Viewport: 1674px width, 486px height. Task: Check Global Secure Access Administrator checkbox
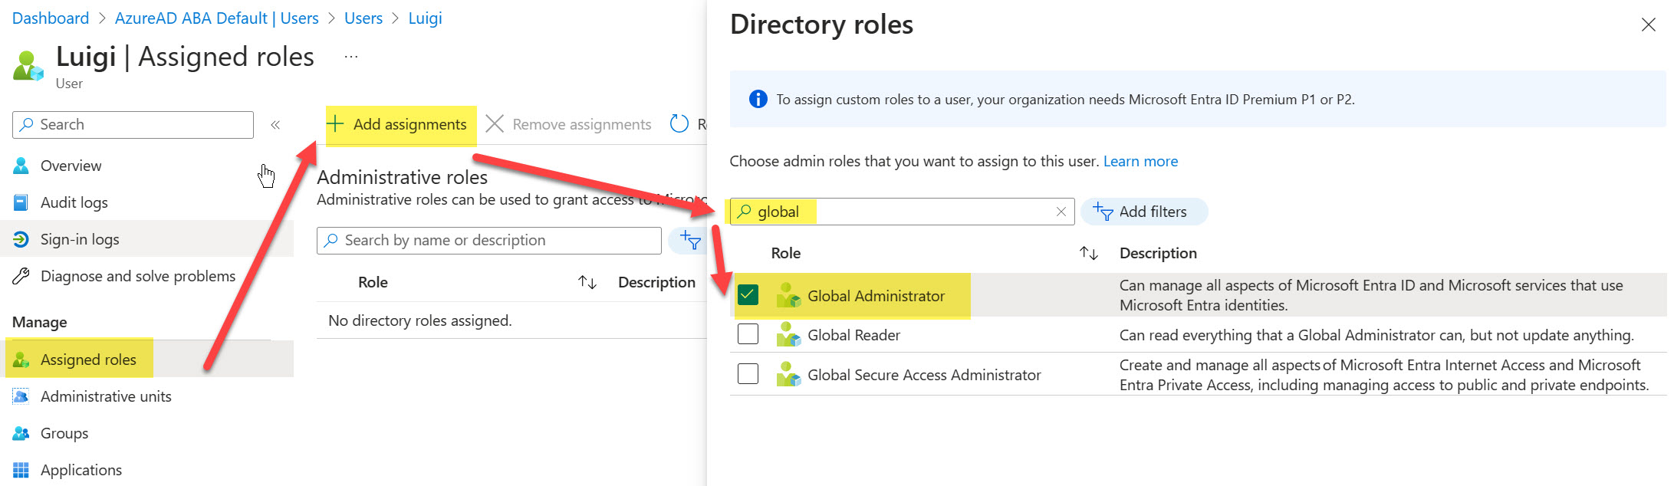[748, 374]
